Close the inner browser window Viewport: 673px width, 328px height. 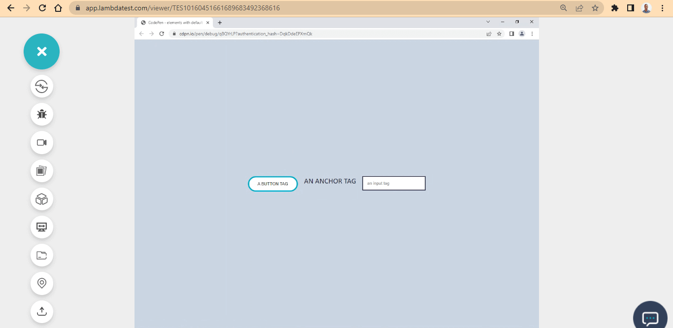coord(532,22)
